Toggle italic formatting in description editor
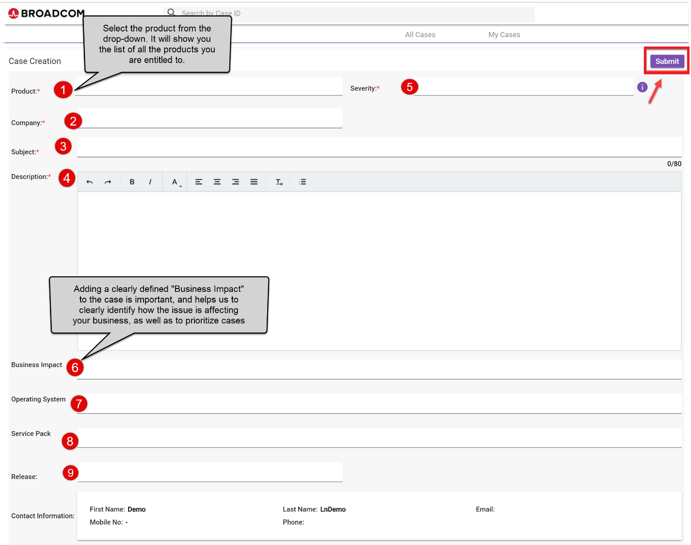This screenshot has width=691, height=545. pyautogui.click(x=150, y=182)
